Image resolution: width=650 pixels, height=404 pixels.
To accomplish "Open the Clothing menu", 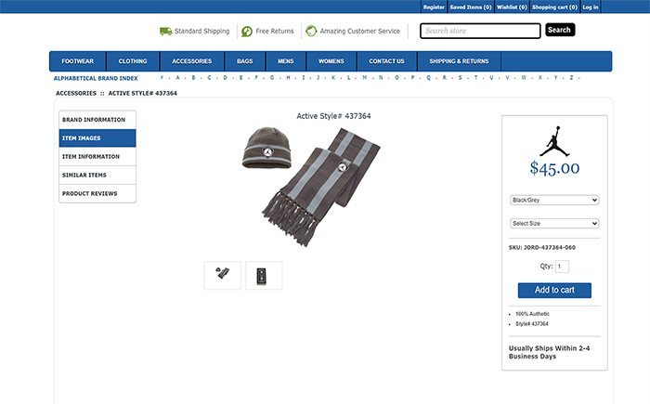I will tap(133, 61).
